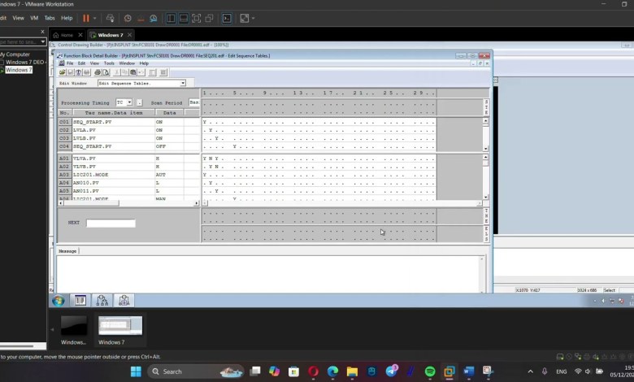Open File Explorer from the Windows taskbar

point(352,371)
